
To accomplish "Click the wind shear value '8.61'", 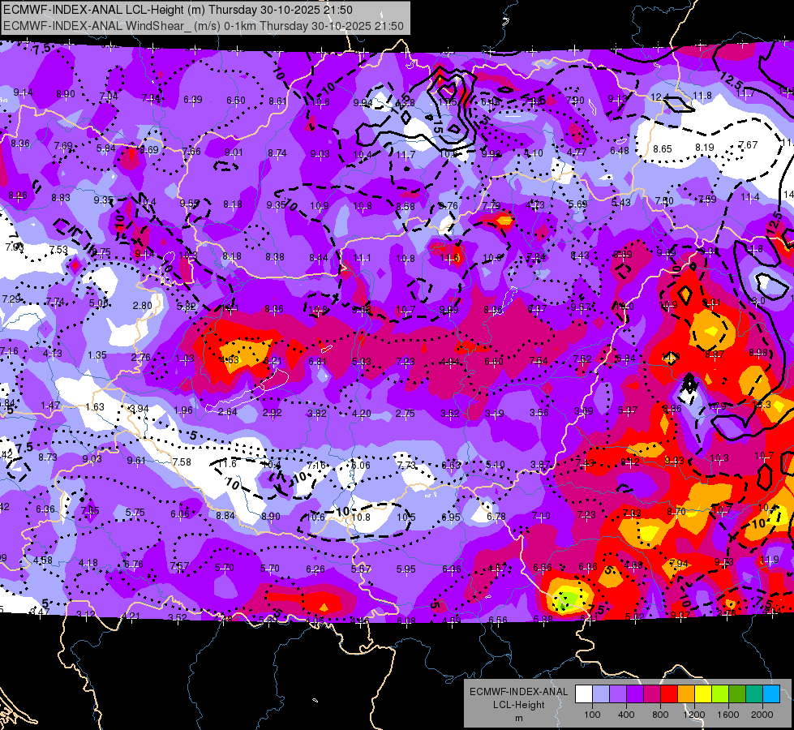I will click(278, 101).
